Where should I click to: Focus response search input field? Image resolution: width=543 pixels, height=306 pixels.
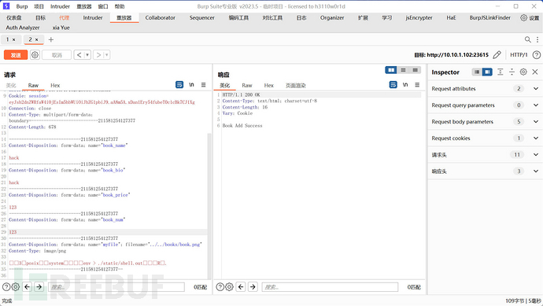tap(330, 287)
